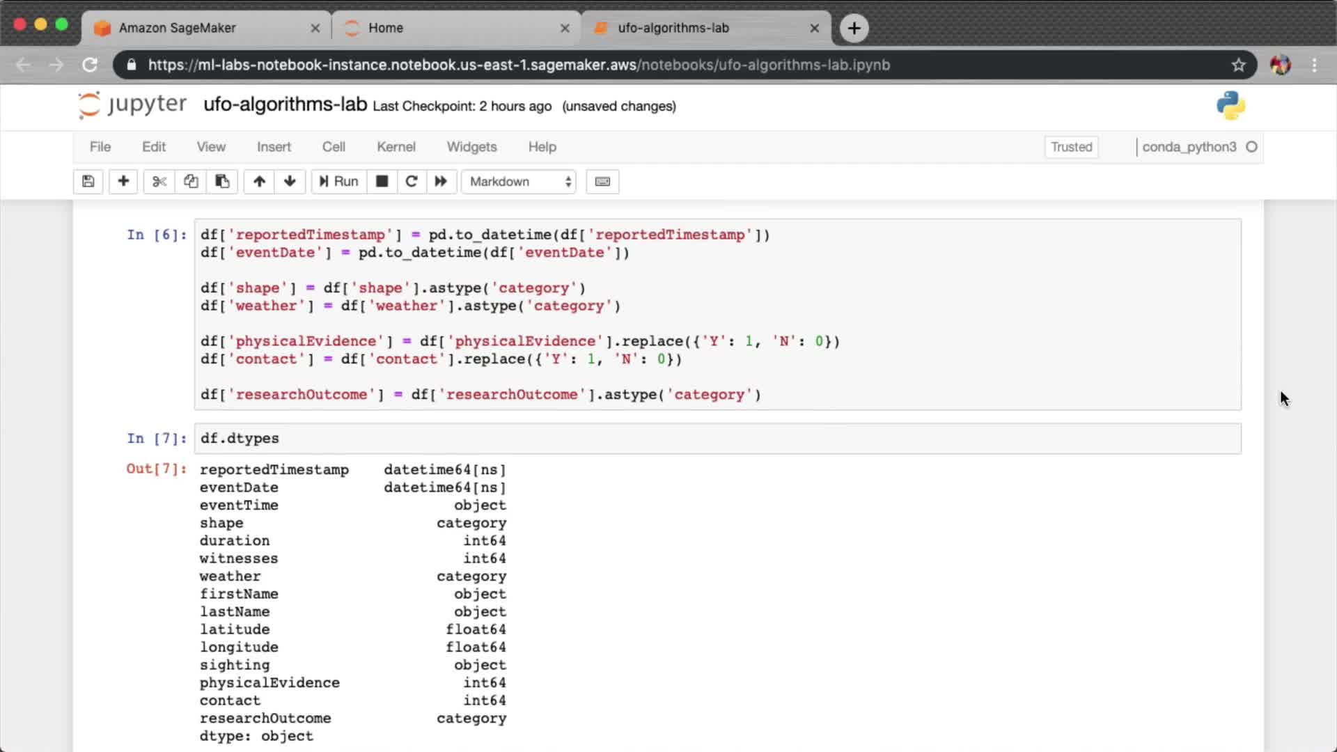1337x752 pixels.
Task: Click the save and checkpoint icon
Action: pyautogui.click(x=88, y=182)
